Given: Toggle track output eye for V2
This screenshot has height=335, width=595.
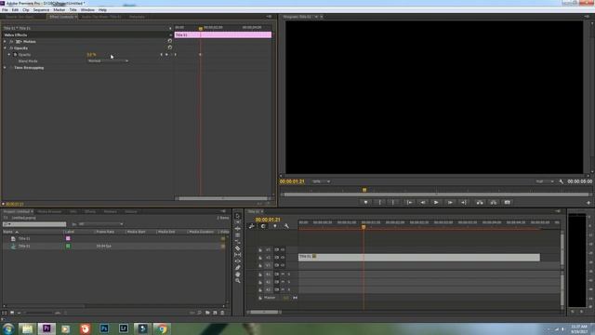Looking at the screenshot, I should 283,257.
